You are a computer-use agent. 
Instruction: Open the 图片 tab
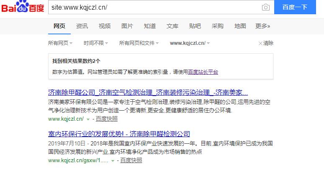pyautogui.click(x=127, y=26)
